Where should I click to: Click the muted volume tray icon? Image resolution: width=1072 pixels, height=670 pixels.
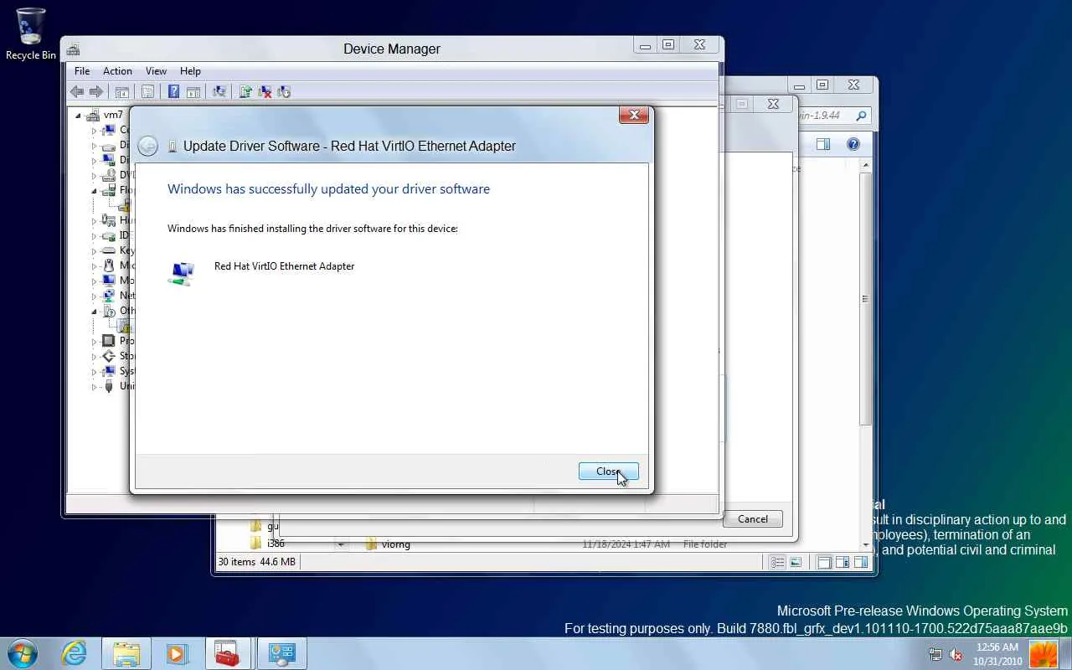point(956,654)
